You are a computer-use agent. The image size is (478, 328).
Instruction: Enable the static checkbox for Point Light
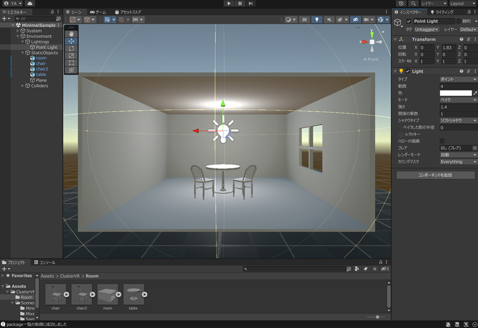[459, 22]
